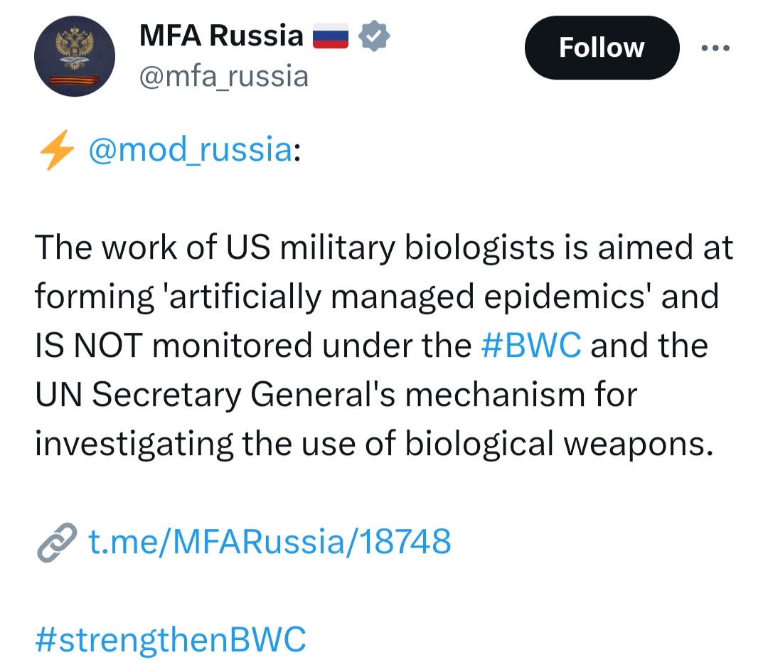
Task: Click the lightning bolt emoji
Action: tap(57, 150)
